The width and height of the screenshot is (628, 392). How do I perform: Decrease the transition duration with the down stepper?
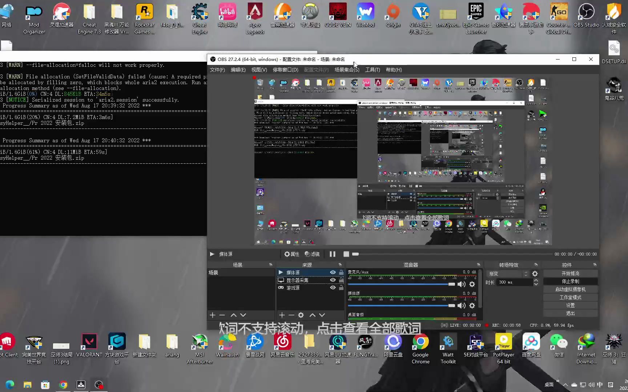coord(536,284)
